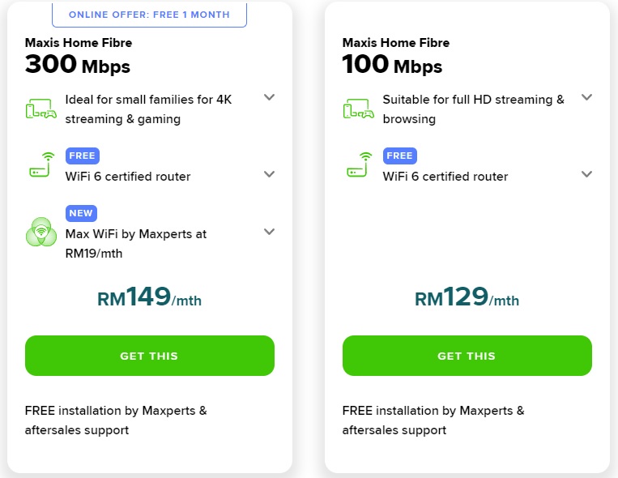Click the RM129/mth price
The height and width of the screenshot is (478, 618).
(x=467, y=297)
